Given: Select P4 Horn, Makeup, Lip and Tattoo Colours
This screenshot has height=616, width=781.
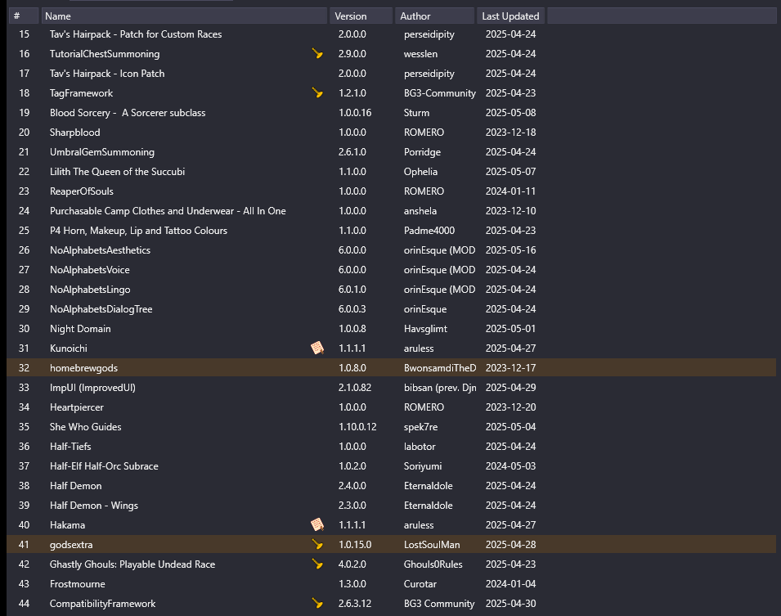Looking at the screenshot, I should 138,230.
